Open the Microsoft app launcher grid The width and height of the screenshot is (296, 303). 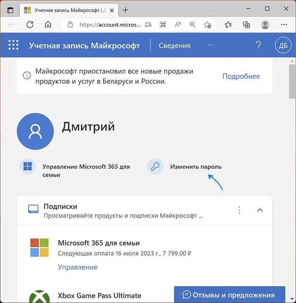14,45
